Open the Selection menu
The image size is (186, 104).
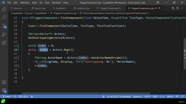coord(24,3)
